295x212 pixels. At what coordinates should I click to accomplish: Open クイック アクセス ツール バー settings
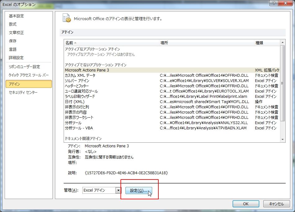29,75
